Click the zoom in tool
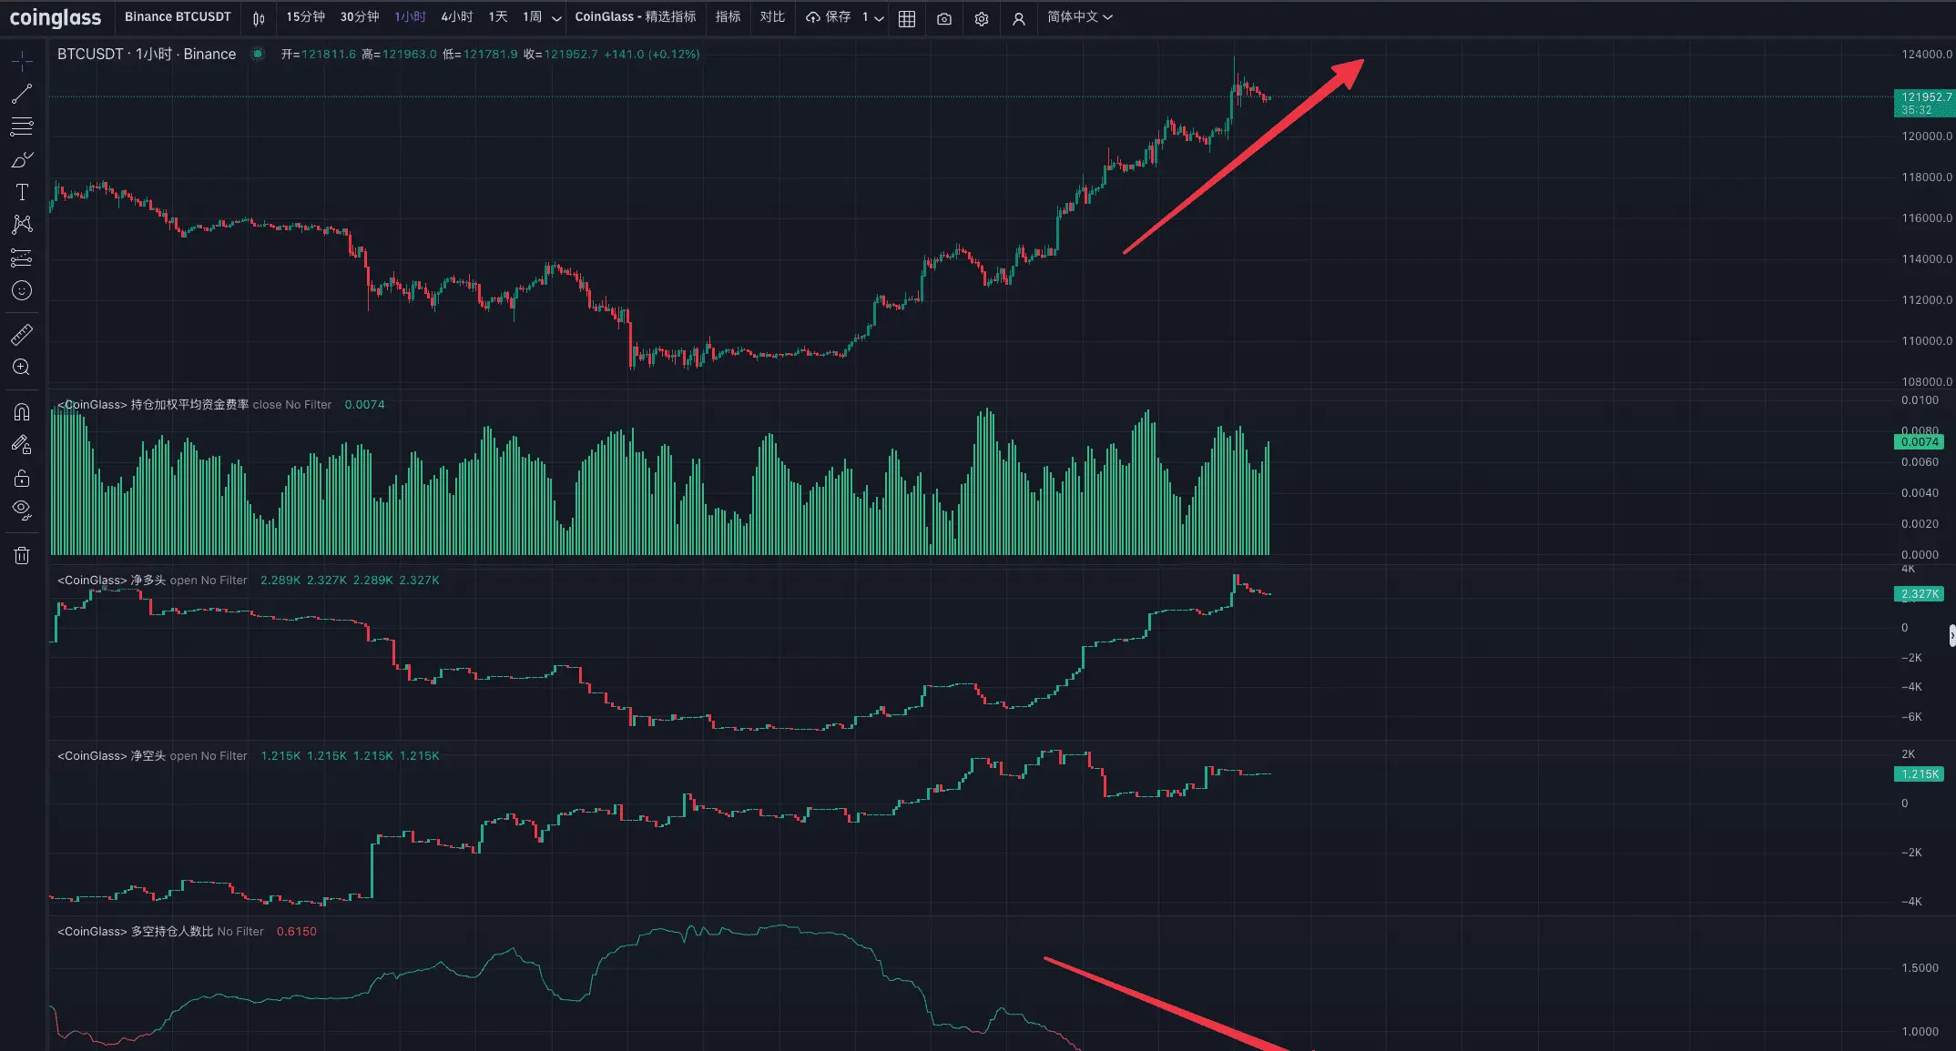This screenshot has height=1051, width=1956. point(22,368)
